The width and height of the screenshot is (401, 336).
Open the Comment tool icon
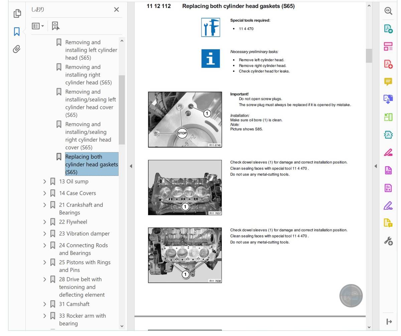[x=388, y=82]
